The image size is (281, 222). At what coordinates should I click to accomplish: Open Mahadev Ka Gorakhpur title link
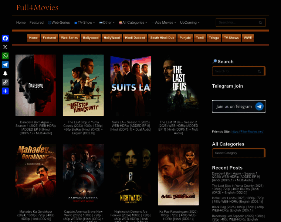click(x=36, y=215)
